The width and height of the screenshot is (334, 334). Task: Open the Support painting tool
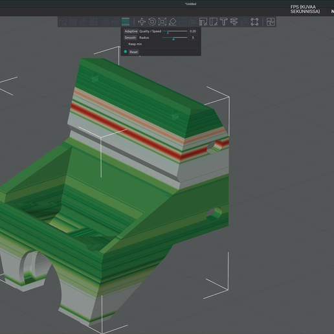point(203,21)
